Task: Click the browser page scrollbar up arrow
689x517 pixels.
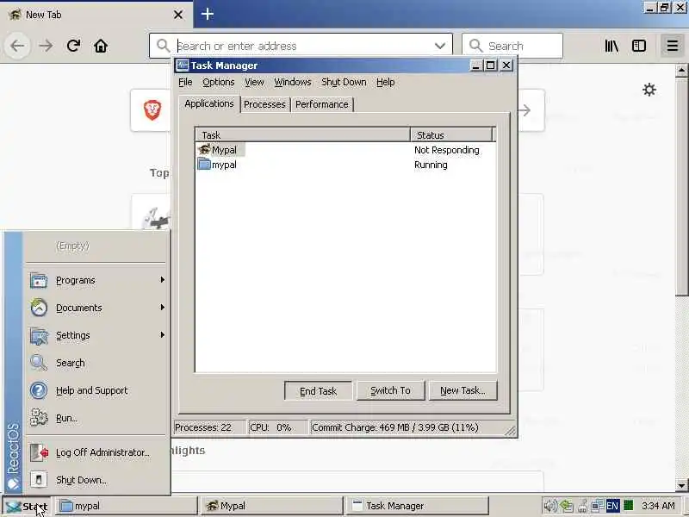Action: (681, 70)
